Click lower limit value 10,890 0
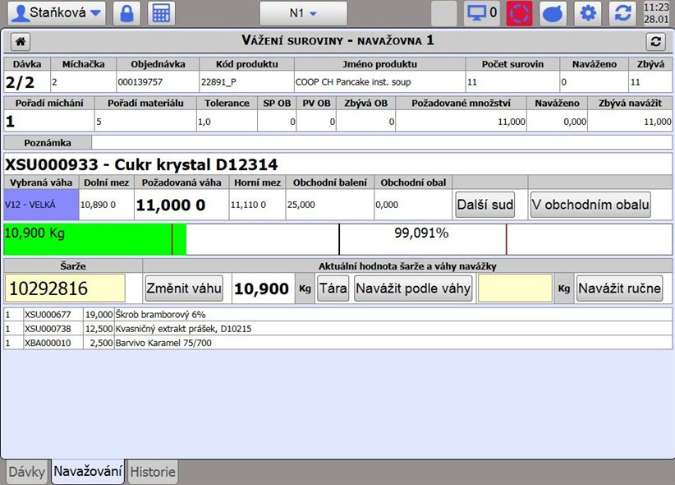 (99, 205)
